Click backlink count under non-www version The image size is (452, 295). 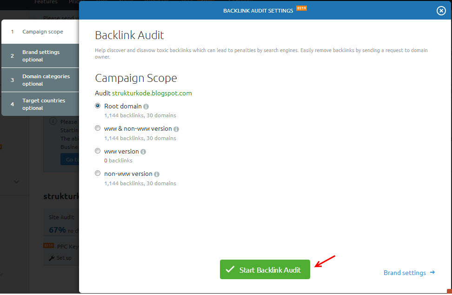[x=140, y=183]
